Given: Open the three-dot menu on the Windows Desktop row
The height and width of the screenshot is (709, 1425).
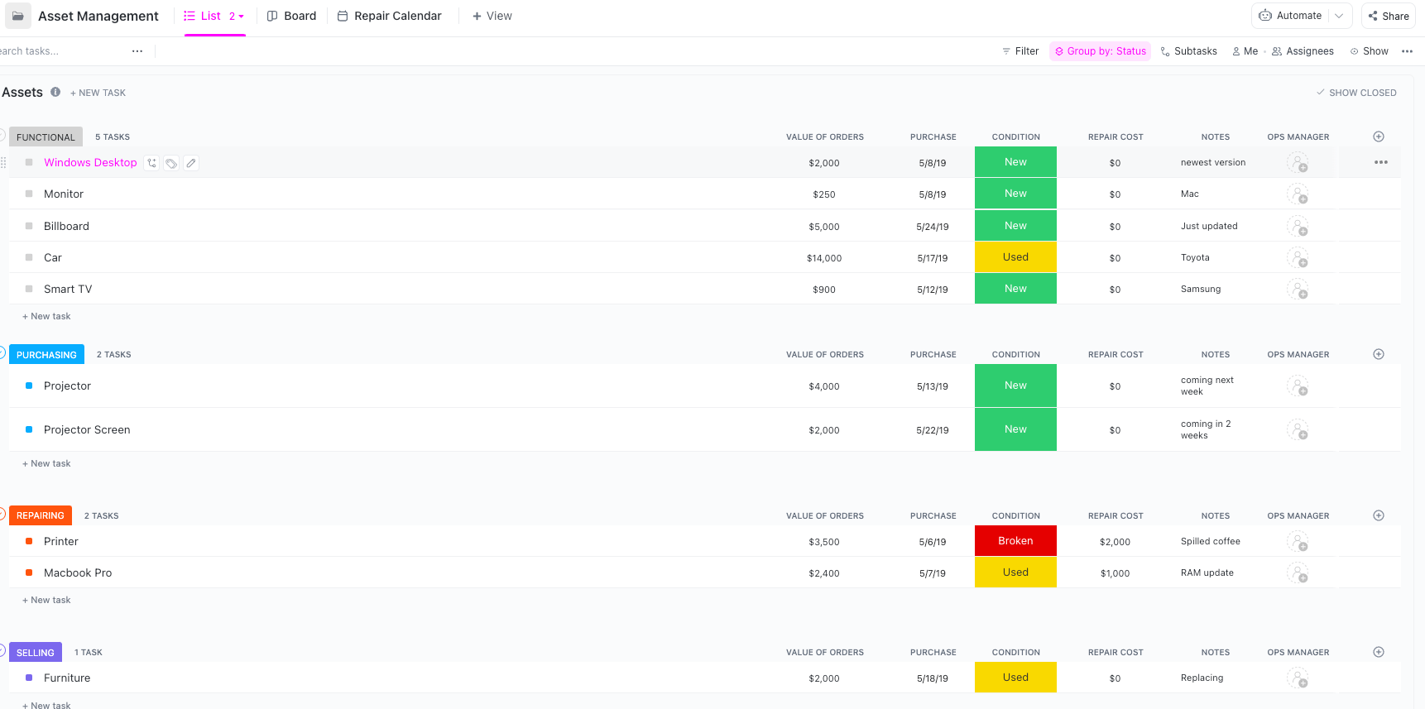Looking at the screenshot, I should coord(1381,162).
